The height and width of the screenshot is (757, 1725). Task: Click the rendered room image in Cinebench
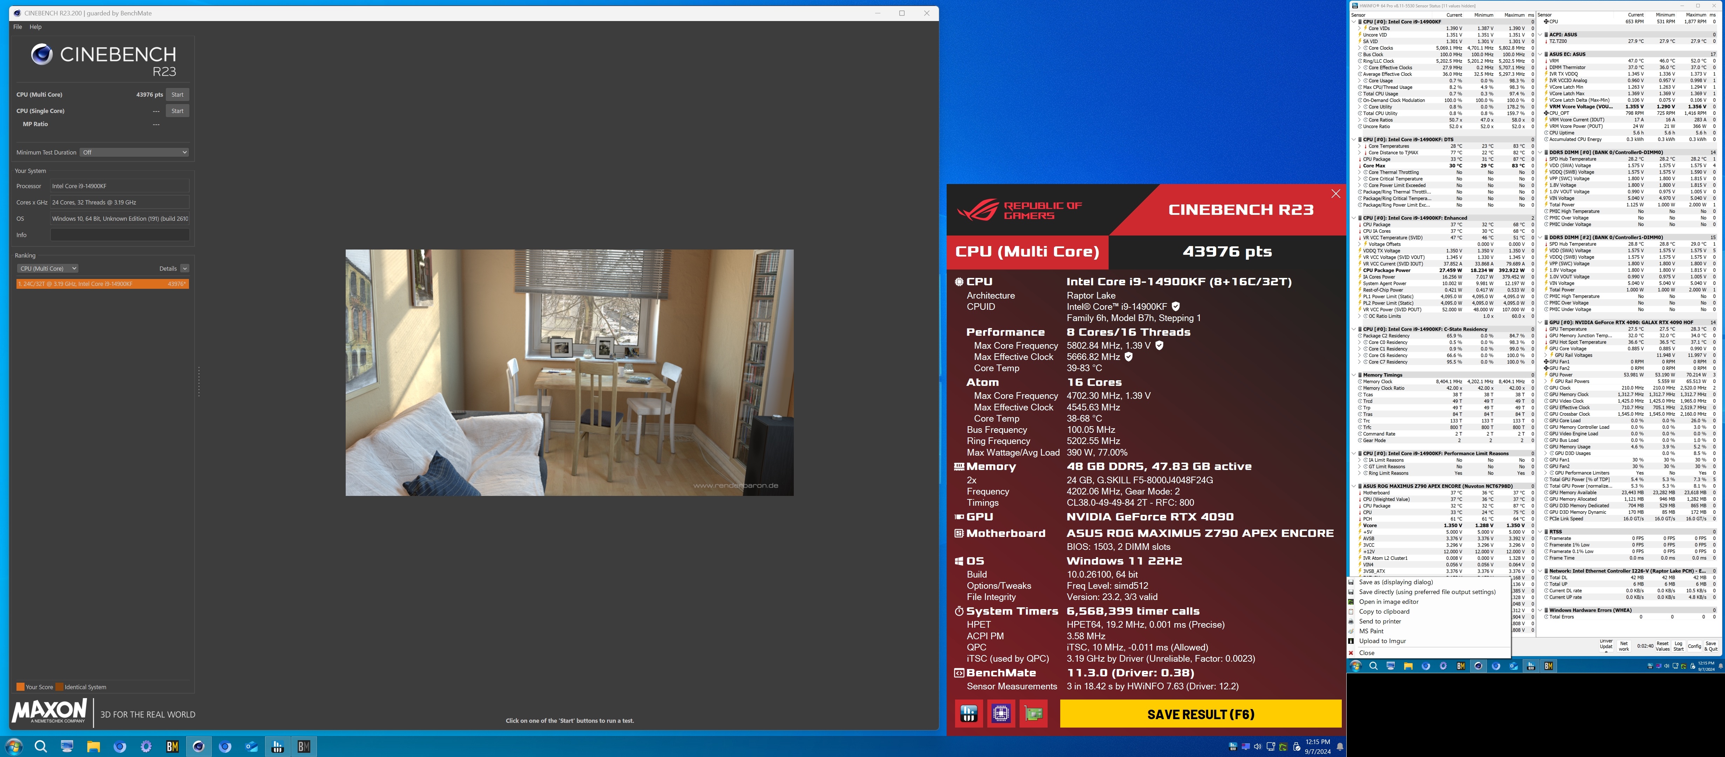point(569,373)
